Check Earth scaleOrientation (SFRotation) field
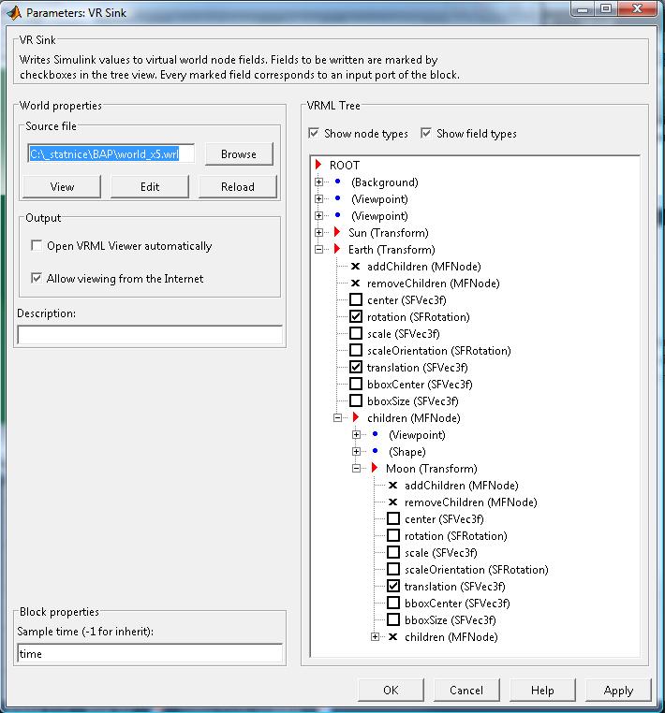The height and width of the screenshot is (713, 665). tap(356, 350)
